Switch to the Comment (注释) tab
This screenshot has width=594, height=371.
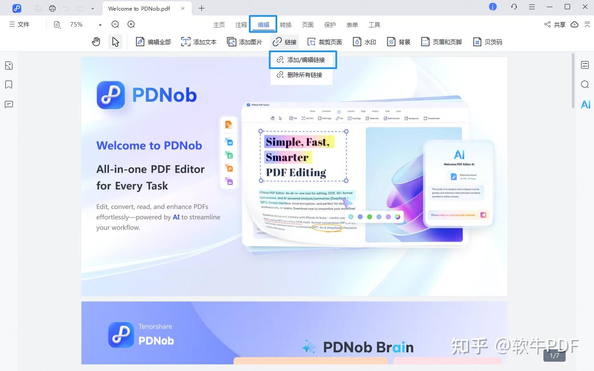click(241, 25)
